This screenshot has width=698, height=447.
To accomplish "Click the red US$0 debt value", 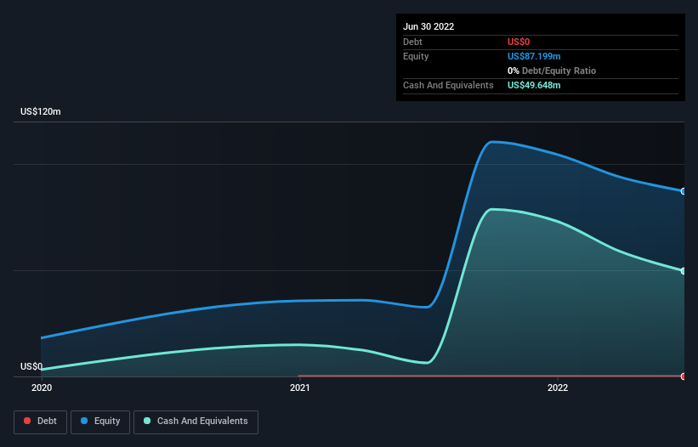I will coord(519,42).
